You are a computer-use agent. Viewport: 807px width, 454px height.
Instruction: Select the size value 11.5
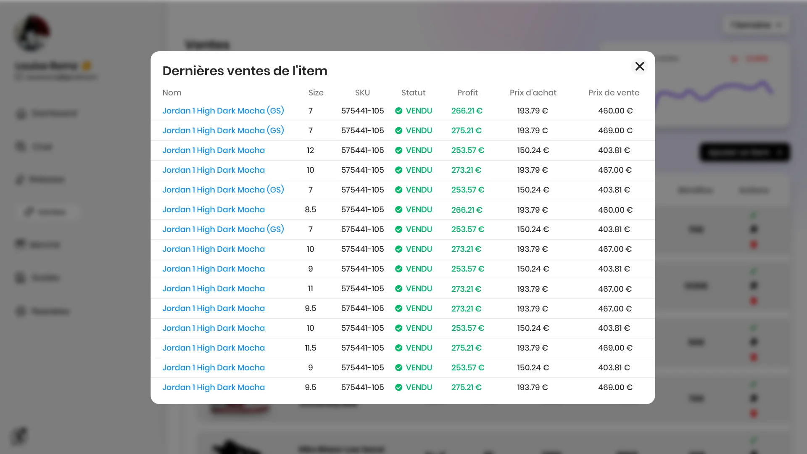click(x=310, y=348)
